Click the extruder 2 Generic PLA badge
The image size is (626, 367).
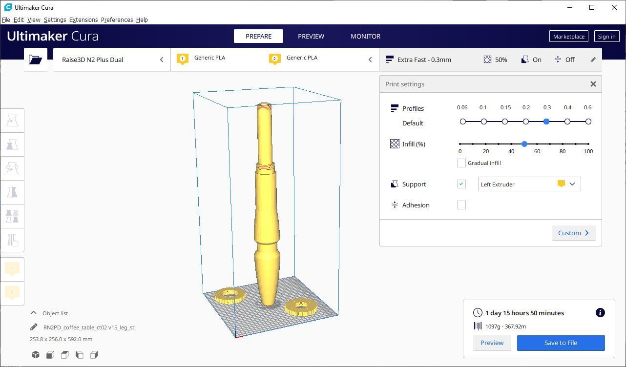(274, 59)
